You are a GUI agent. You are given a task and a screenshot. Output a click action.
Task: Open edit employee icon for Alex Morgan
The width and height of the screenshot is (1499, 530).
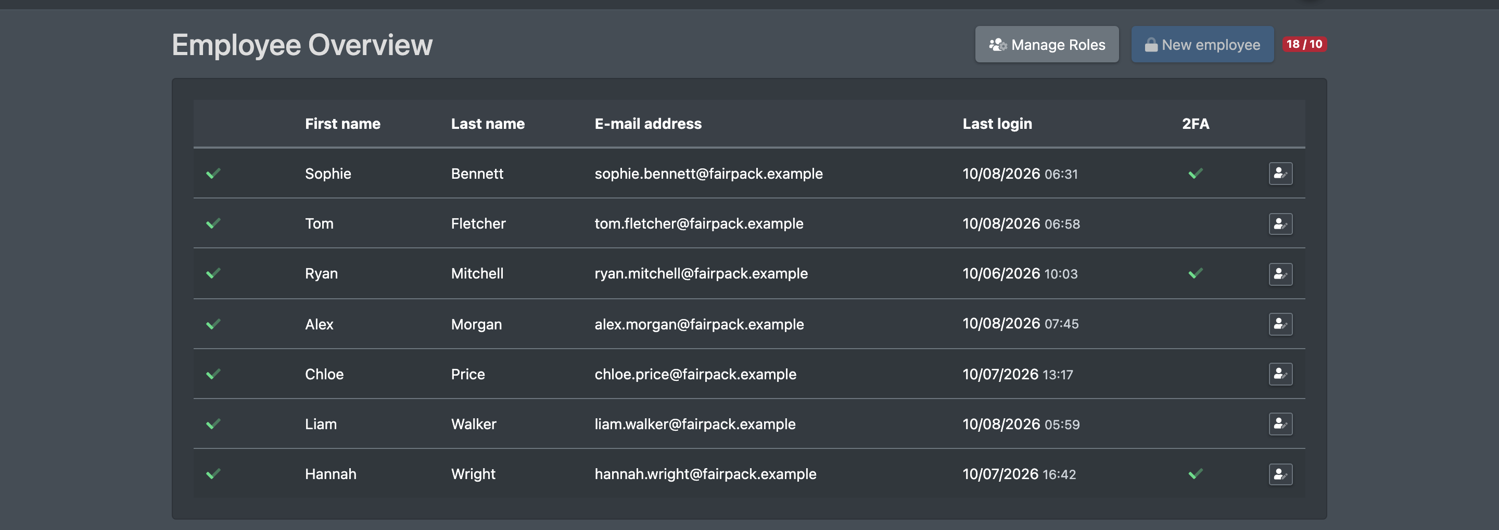click(1280, 324)
